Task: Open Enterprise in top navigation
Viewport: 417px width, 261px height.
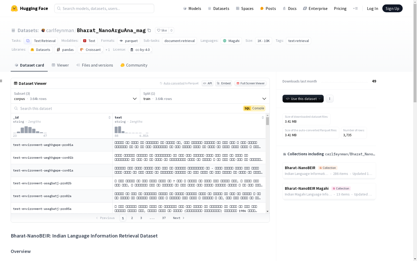Action: pyautogui.click(x=315, y=8)
